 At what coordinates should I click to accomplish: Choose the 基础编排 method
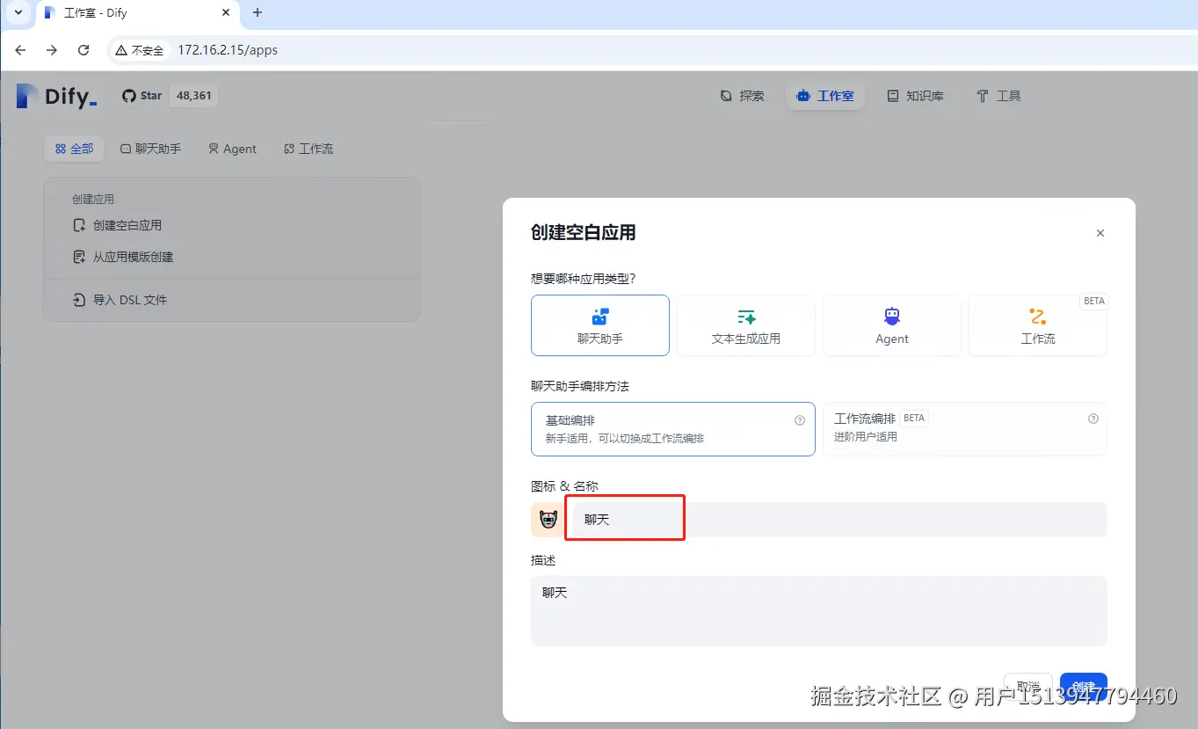(673, 429)
